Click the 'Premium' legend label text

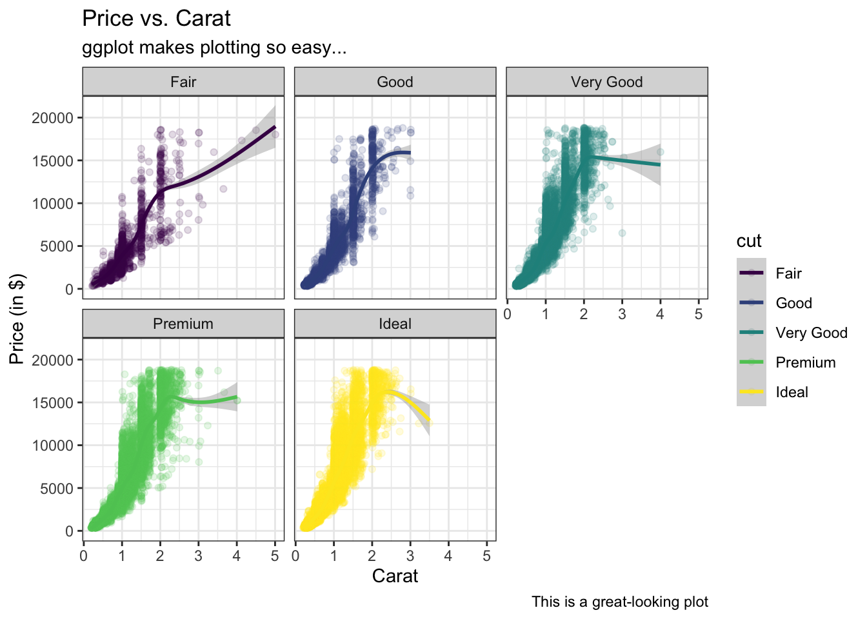tap(806, 362)
